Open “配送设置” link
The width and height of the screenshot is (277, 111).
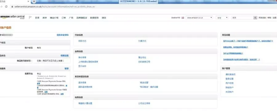tap(144, 82)
